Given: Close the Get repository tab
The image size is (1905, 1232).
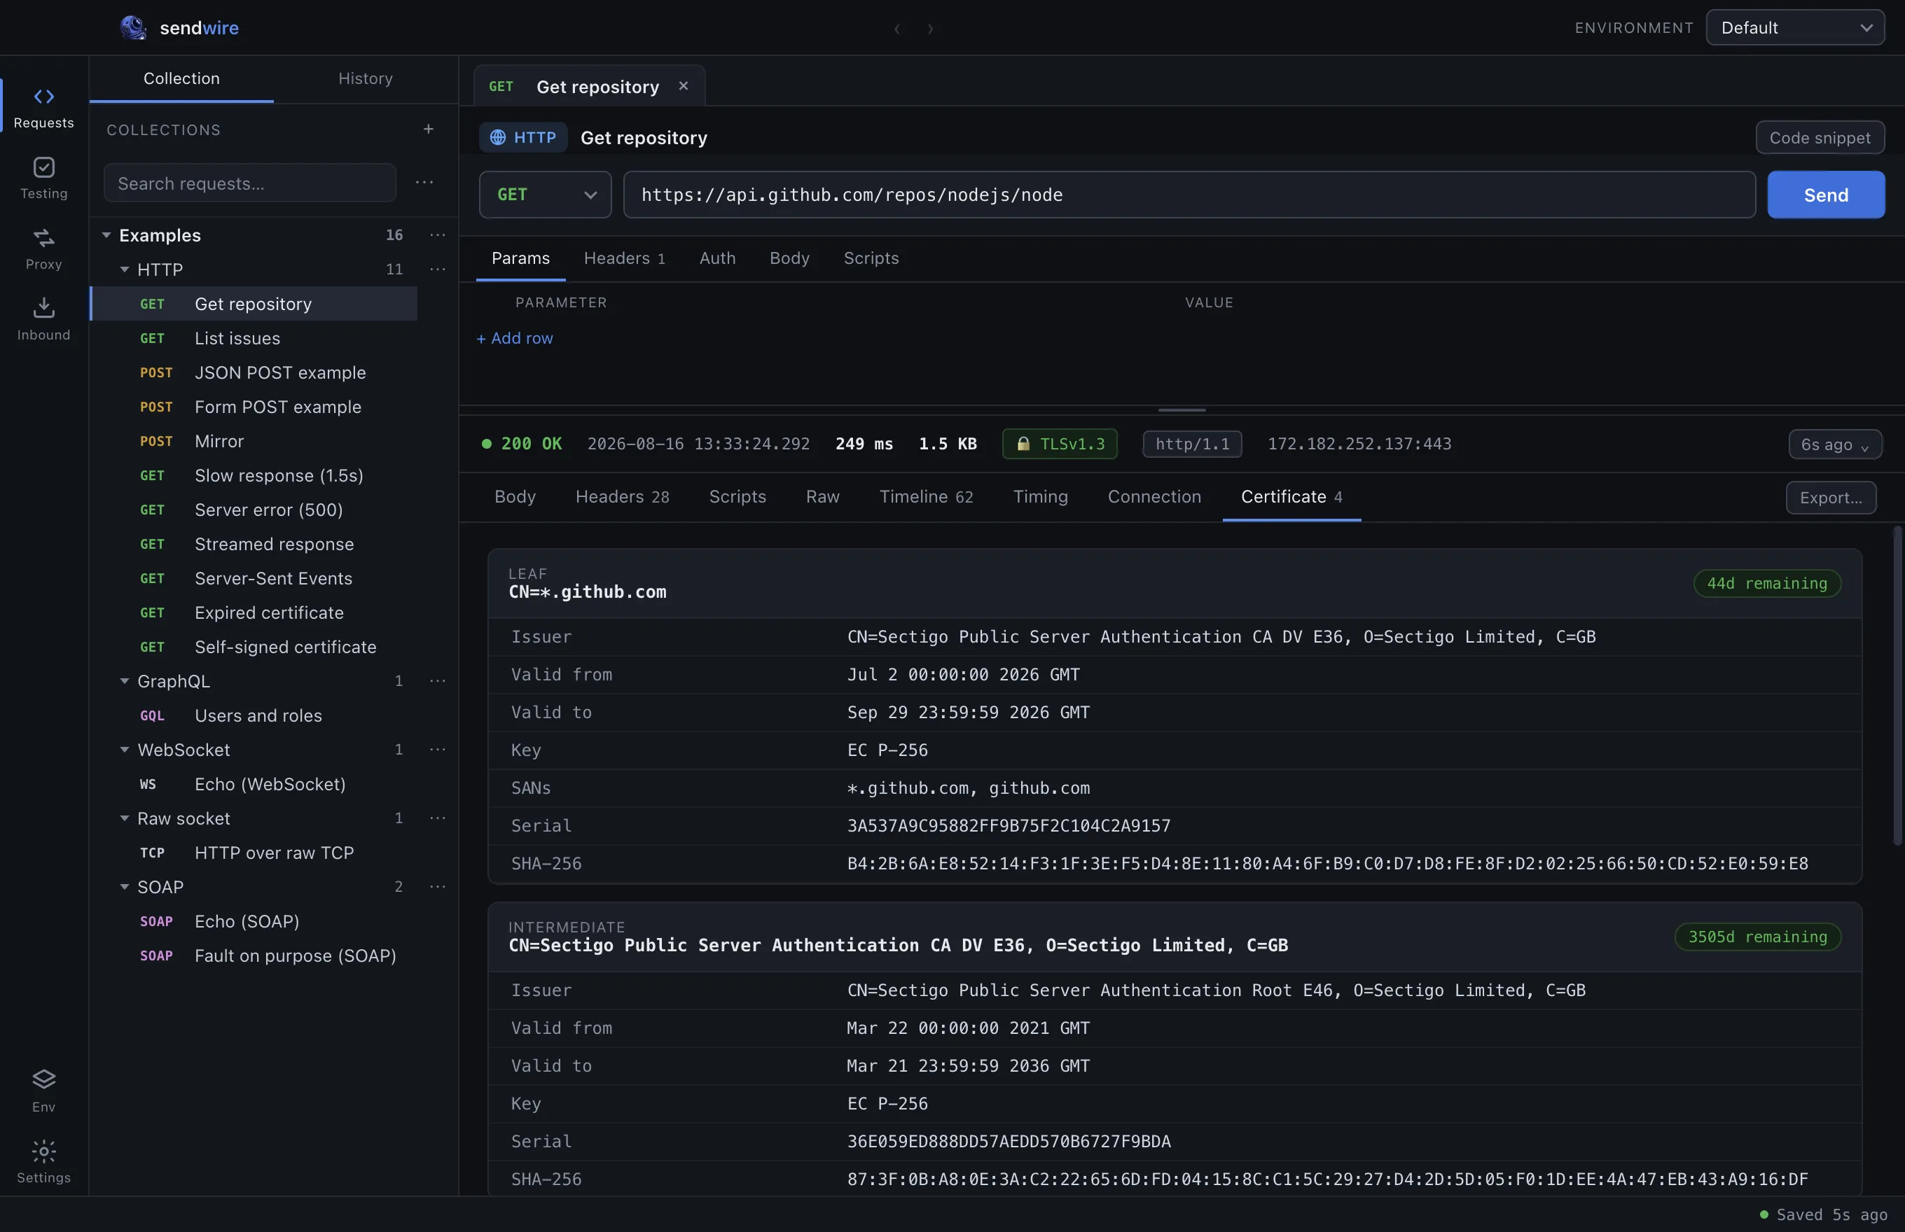Looking at the screenshot, I should pos(684,85).
